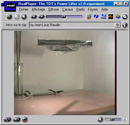The height and width of the screenshot is (125, 130).
Task: Pause the clip playback
Action: click(17, 17)
